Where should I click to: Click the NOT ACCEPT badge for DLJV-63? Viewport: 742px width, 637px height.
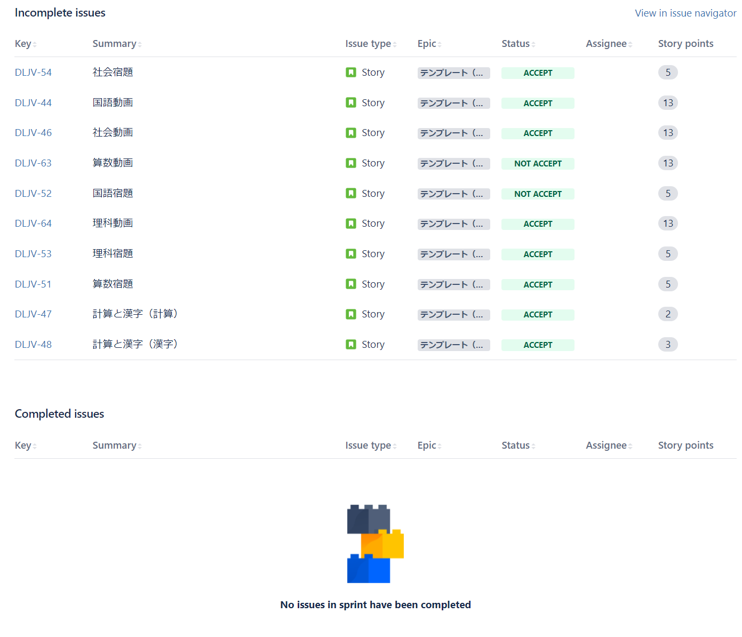[538, 164]
